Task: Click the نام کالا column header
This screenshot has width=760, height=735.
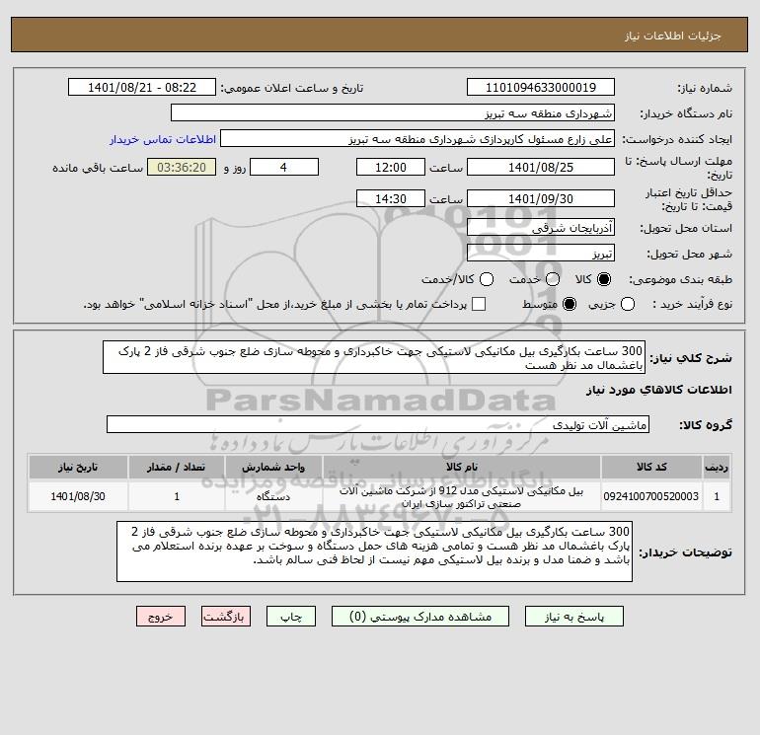Action: tap(462, 467)
